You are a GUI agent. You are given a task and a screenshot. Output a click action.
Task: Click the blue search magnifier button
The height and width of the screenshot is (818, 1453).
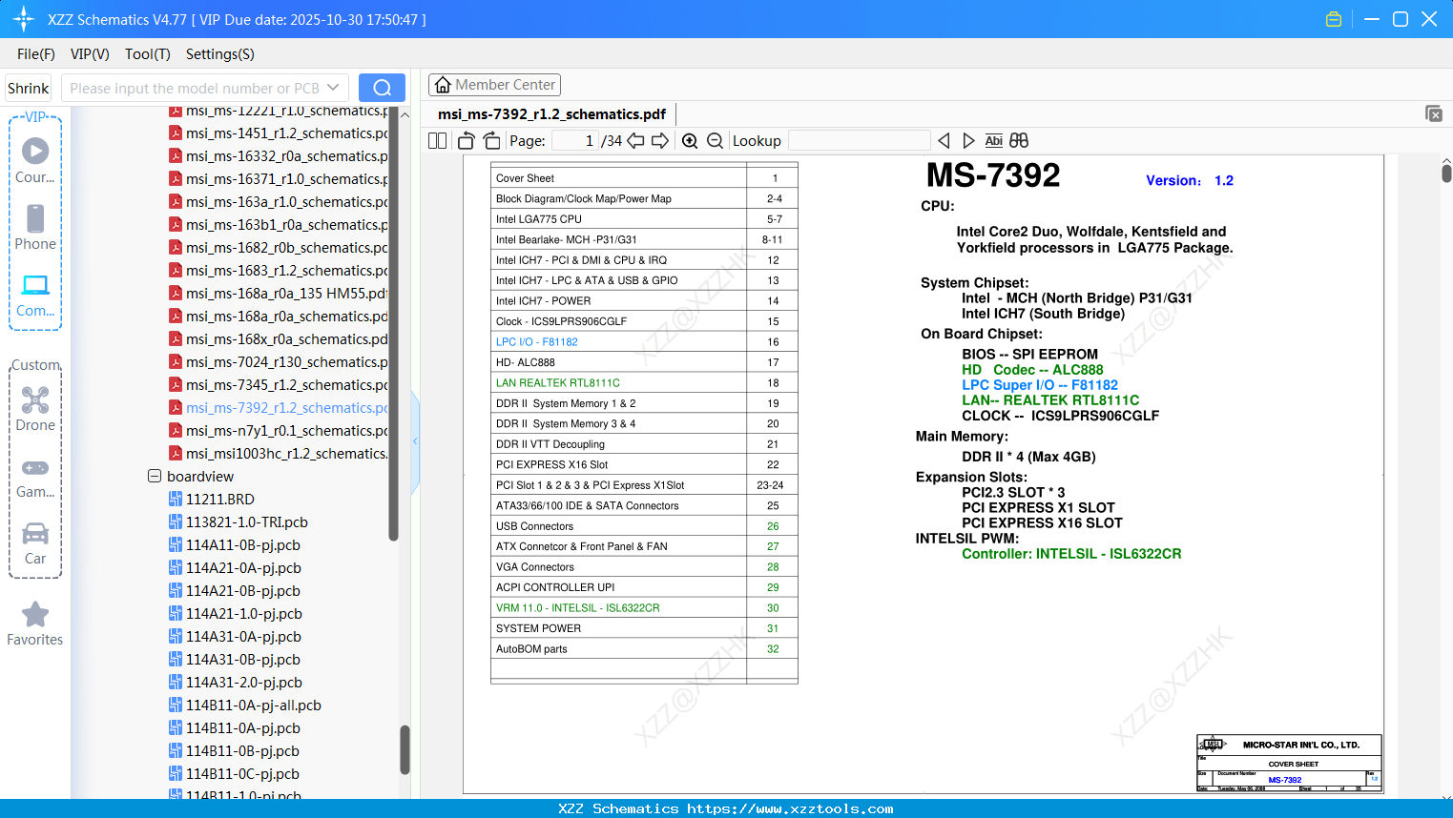(x=382, y=88)
